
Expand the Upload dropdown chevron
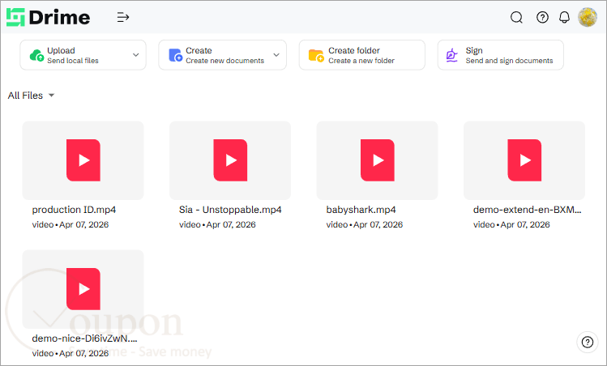[x=136, y=55]
